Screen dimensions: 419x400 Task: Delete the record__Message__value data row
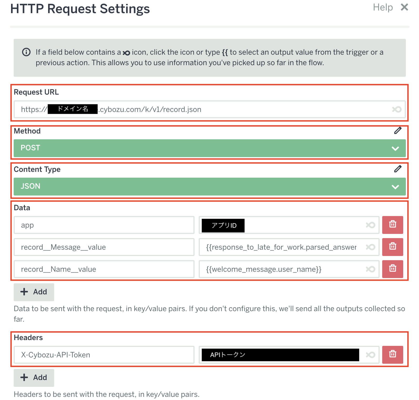pyautogui.click(x=392, y=247)
